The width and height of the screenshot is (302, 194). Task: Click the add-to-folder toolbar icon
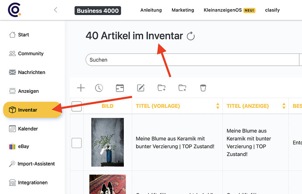tap(162, 88)
